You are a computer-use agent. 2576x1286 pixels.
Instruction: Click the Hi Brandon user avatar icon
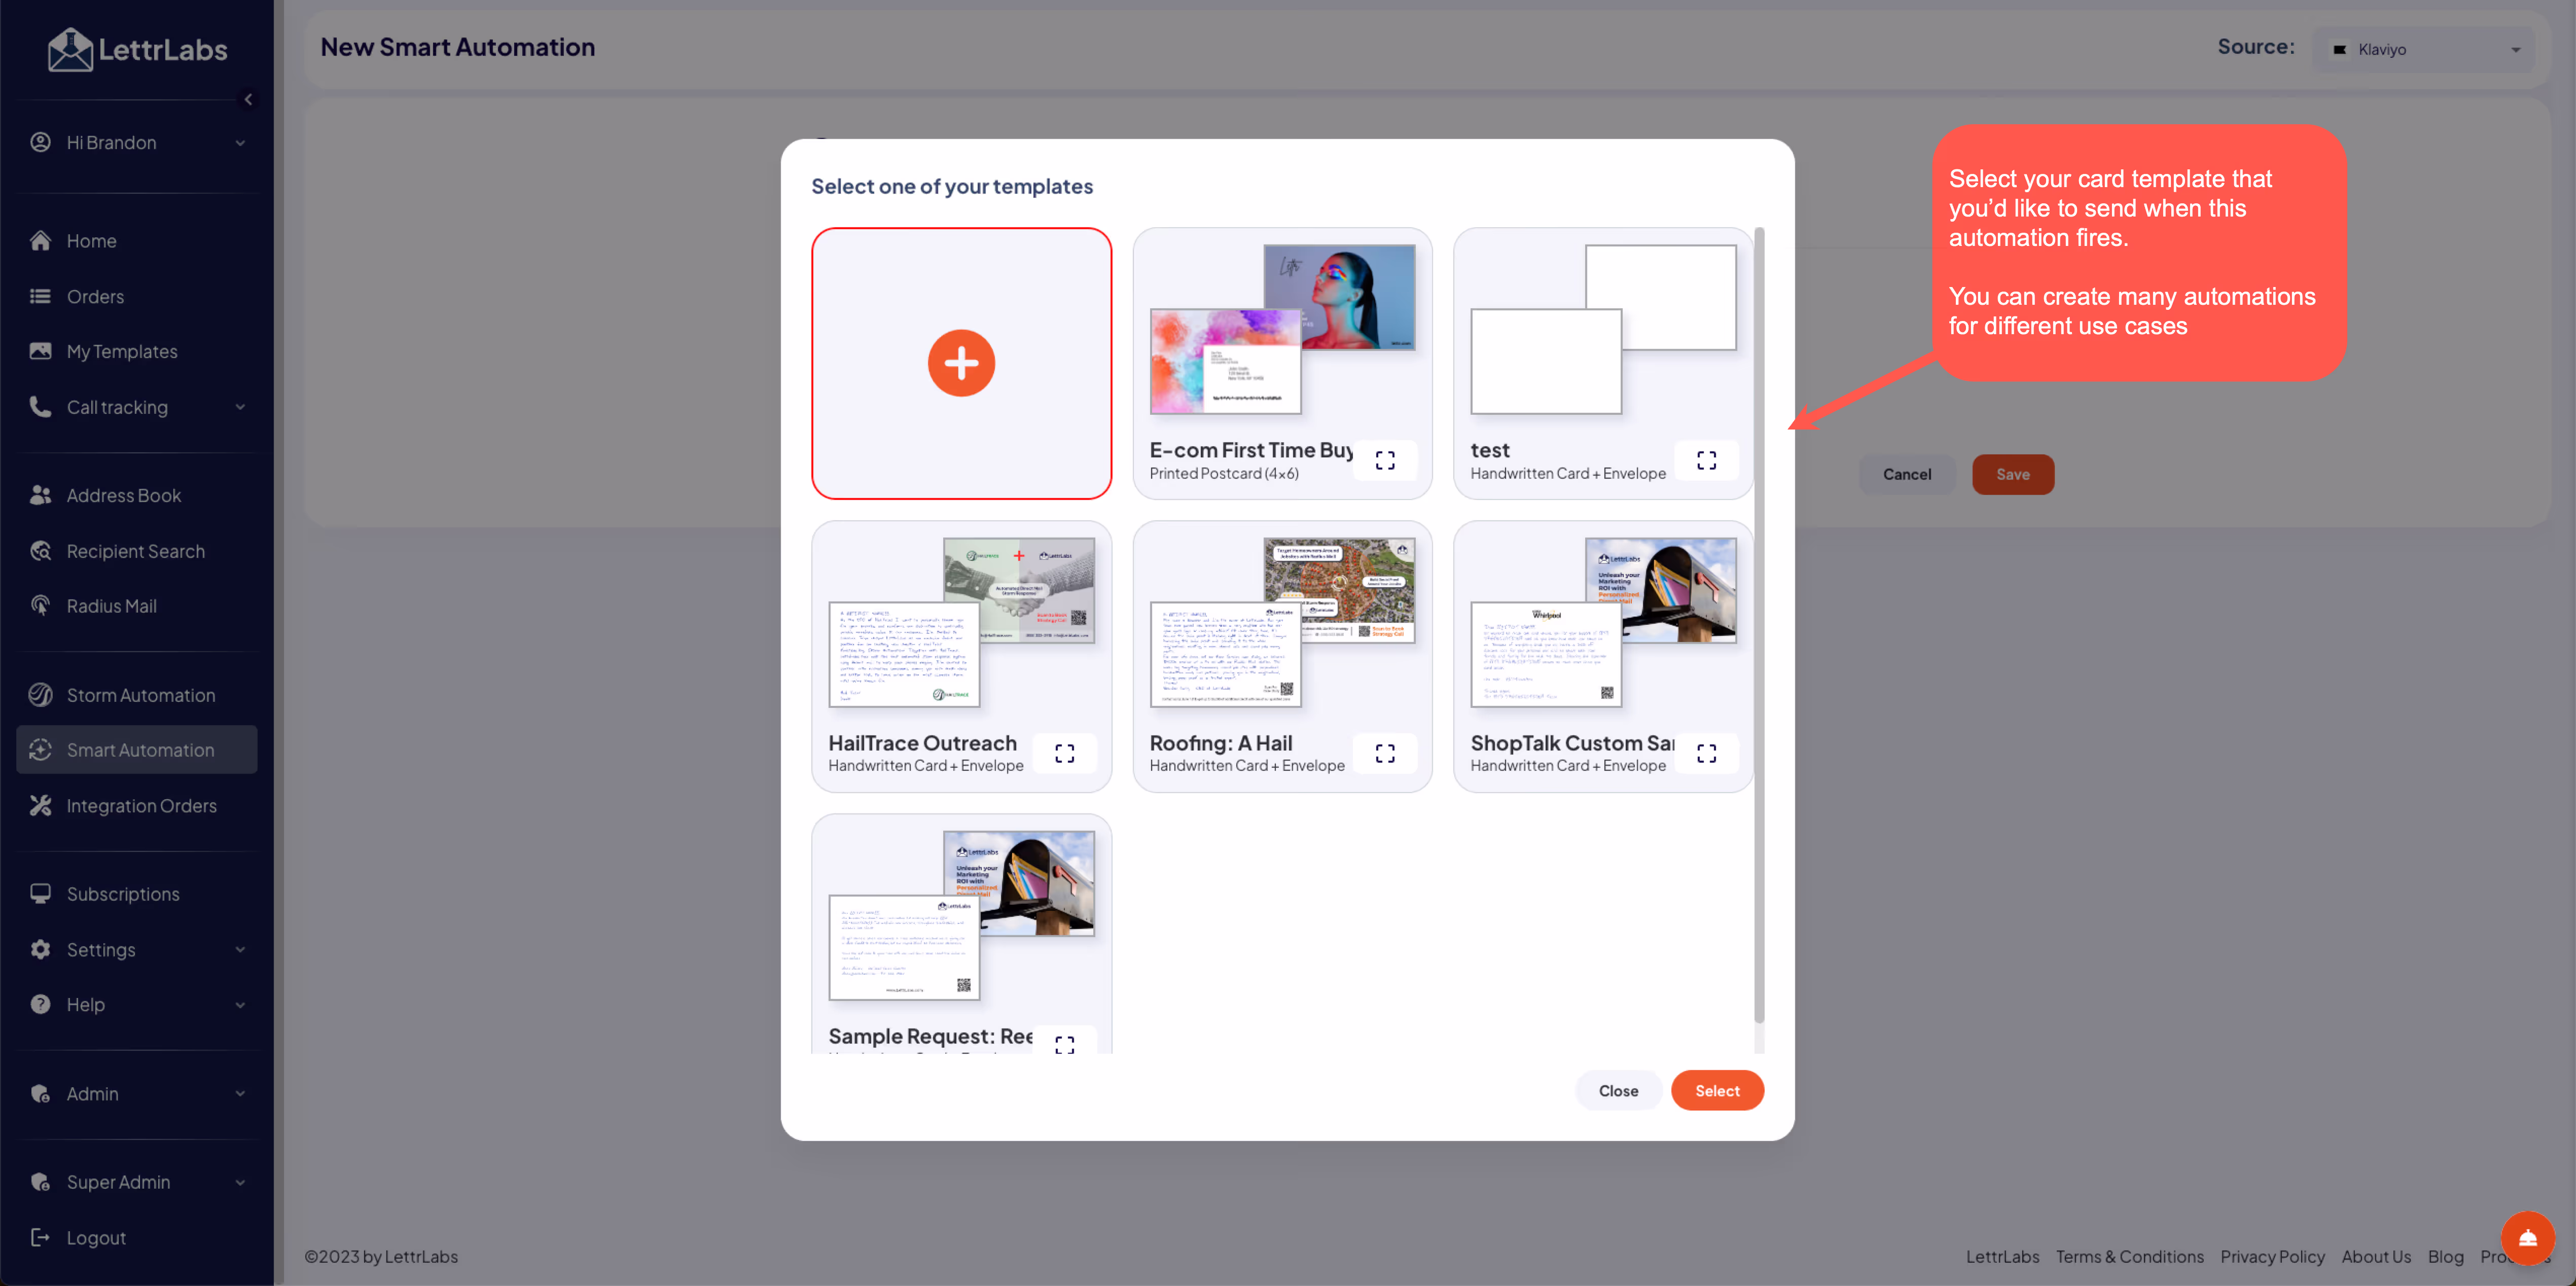40,142
